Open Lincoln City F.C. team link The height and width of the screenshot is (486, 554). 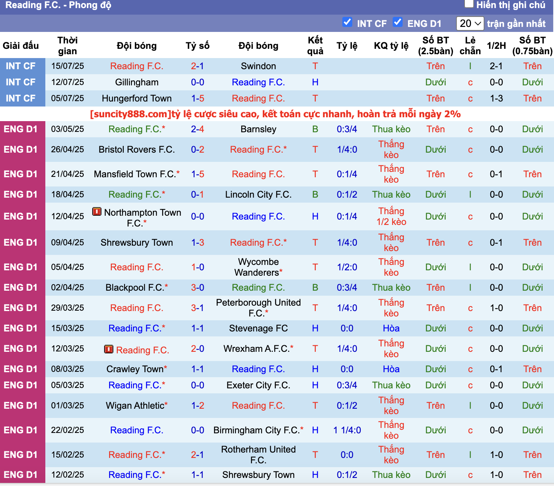click(259, 195)
